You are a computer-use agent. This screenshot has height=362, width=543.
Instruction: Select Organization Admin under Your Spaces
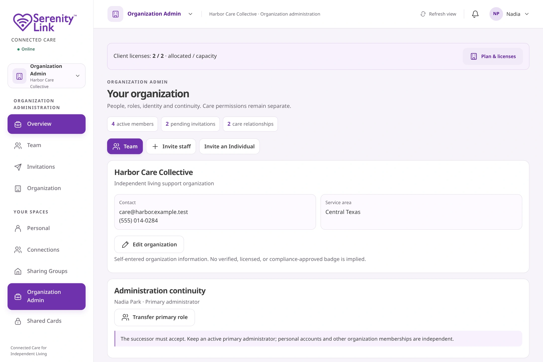(x=47, y=297)
